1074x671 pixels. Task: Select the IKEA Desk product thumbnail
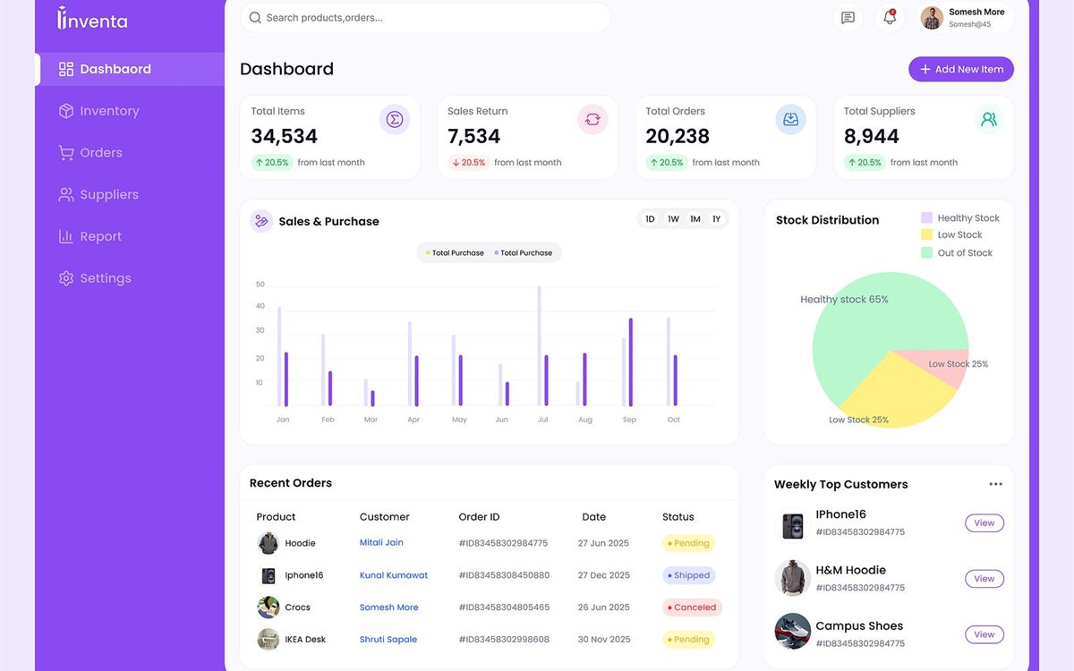tap(268, 640)
